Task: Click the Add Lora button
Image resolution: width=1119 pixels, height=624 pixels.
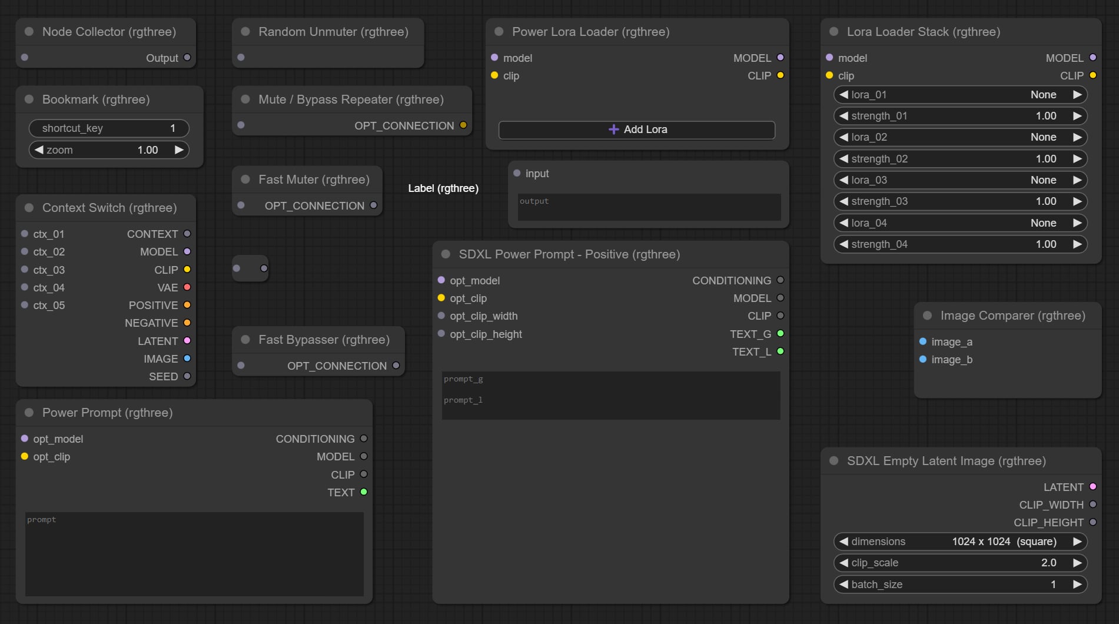Action: (637, 130)
